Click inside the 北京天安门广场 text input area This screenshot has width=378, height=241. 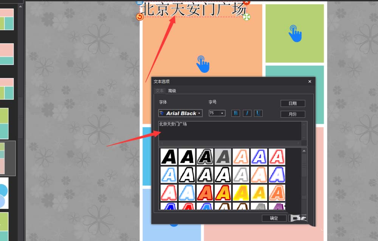point(230,131)
